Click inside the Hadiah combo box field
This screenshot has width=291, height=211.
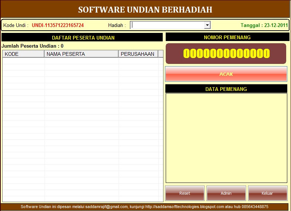click(x=167, y=25)
